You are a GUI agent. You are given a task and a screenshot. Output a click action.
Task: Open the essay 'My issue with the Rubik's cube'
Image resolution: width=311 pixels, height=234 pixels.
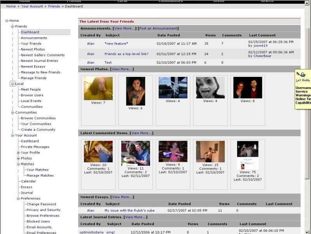[129, 211]
